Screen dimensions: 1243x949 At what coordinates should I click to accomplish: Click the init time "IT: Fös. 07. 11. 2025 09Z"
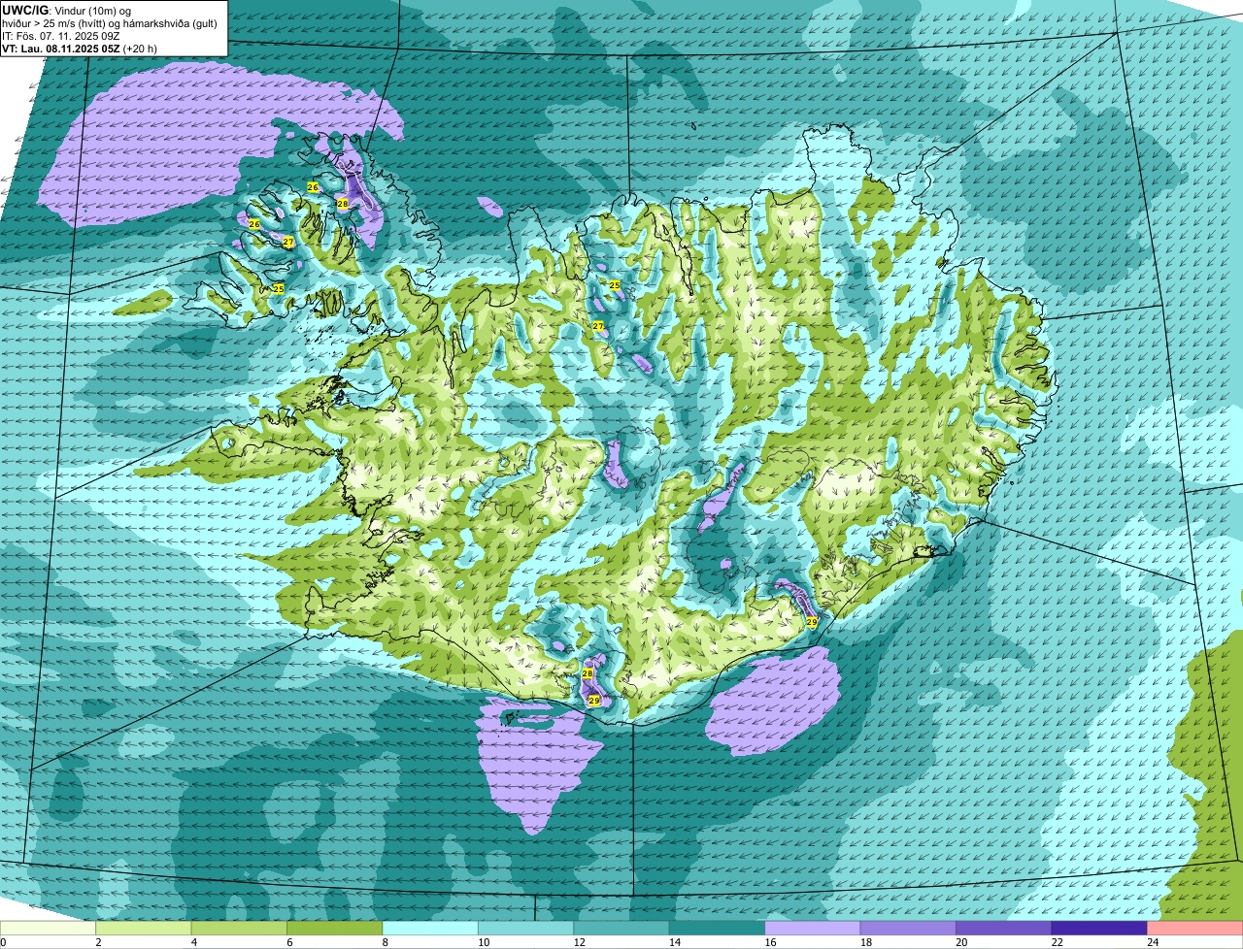(59, 36)
